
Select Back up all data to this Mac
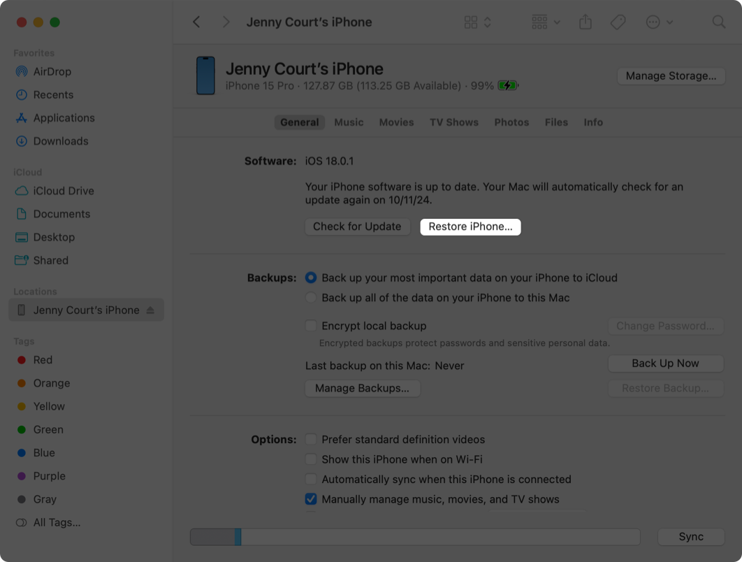[x=311, y=298]
